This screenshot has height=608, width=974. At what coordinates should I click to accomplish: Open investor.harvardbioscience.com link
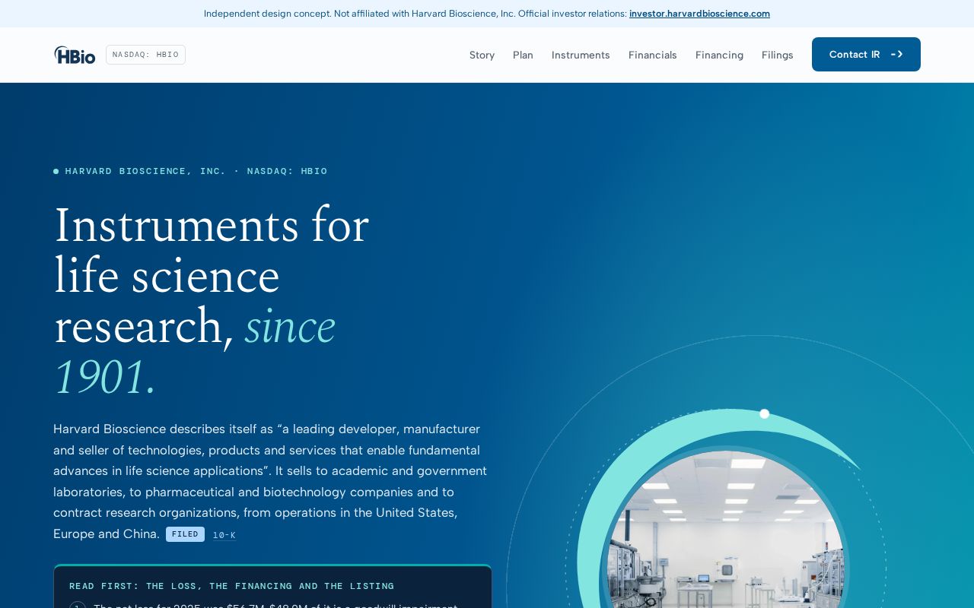699,14
